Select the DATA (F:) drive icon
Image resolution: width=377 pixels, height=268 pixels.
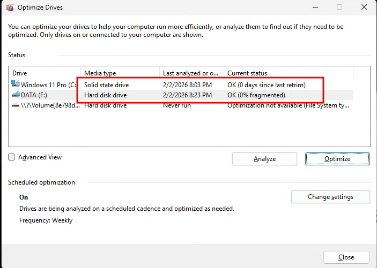pyautogui.click(x=14, y=95)
